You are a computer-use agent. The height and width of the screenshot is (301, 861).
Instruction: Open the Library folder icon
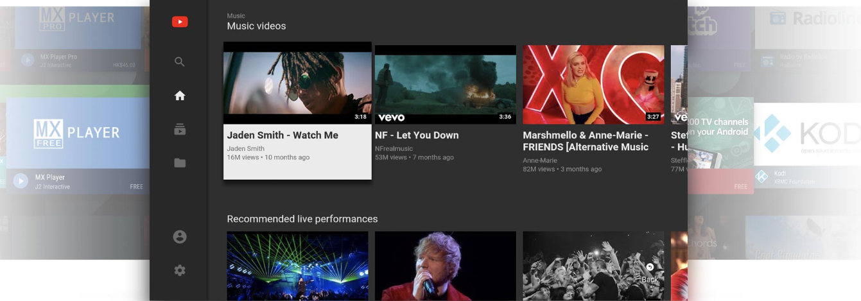180,163
